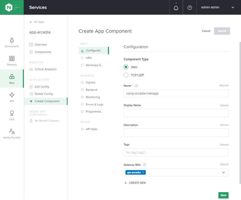Click the page vertical scrollbar
This screenshot has height=200, width=241.
240,113
